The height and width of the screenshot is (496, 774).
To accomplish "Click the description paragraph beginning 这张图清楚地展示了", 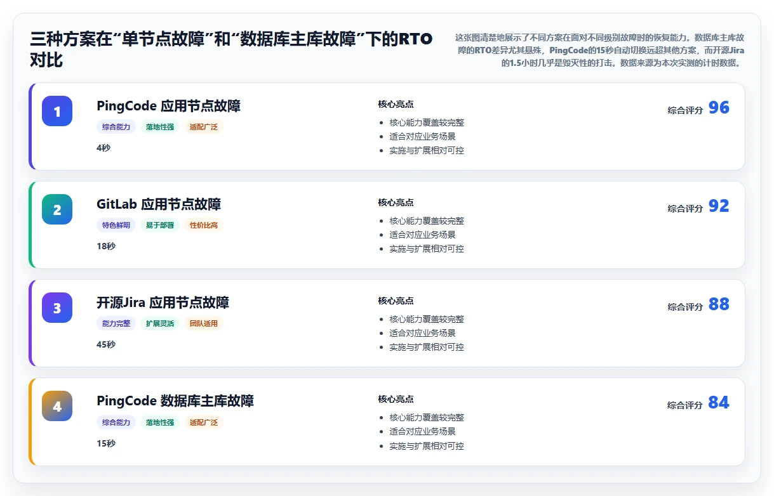I will (x=598, y=50).
